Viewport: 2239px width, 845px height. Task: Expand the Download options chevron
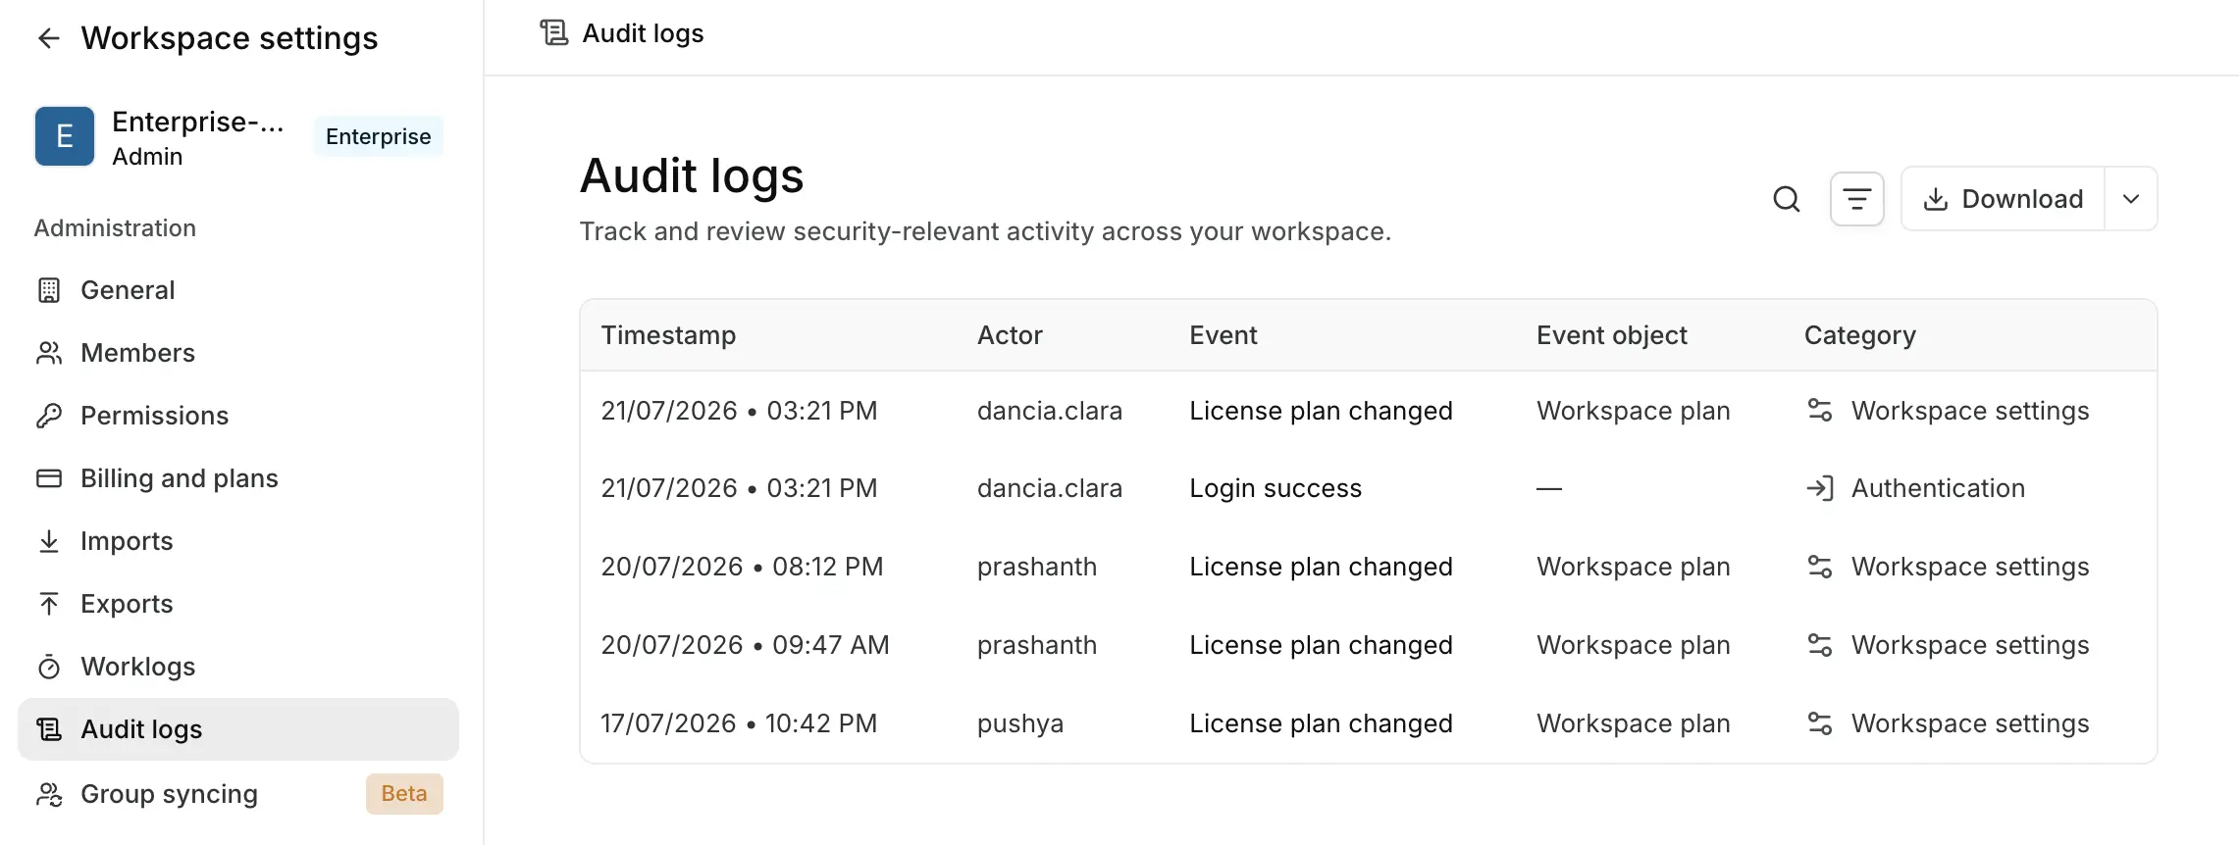click(2130, 199)
